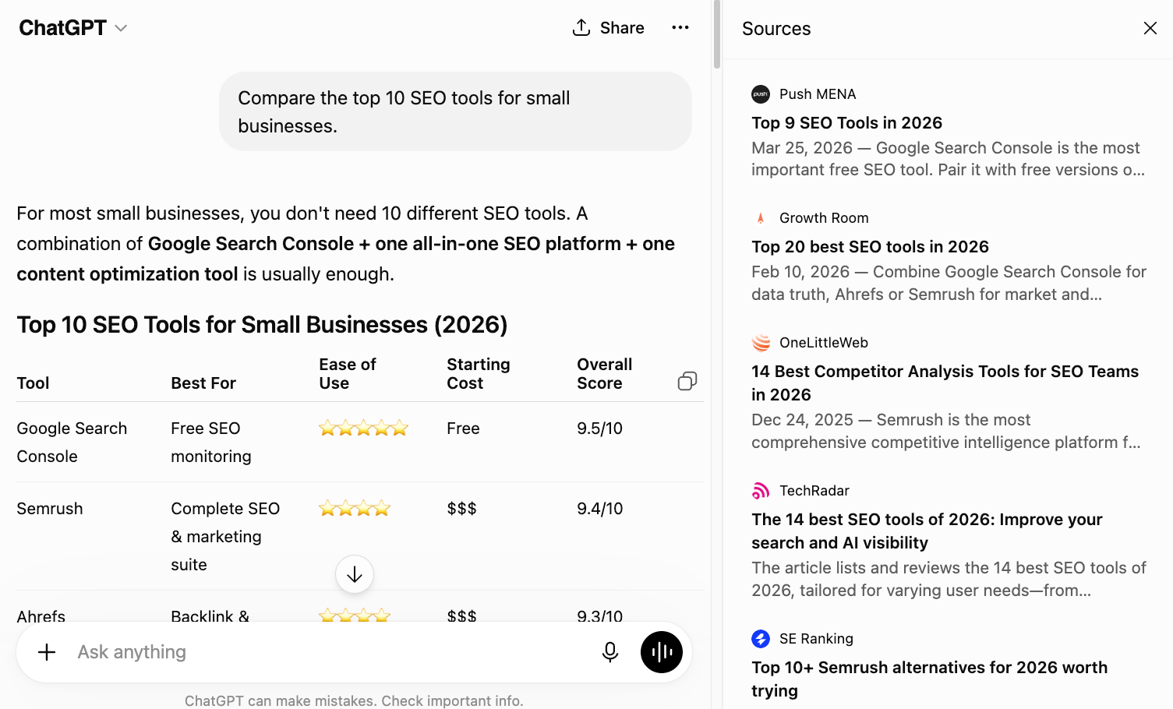Open the 14 Best Competitor Analysis Tools article

click(x=945, y=383)
